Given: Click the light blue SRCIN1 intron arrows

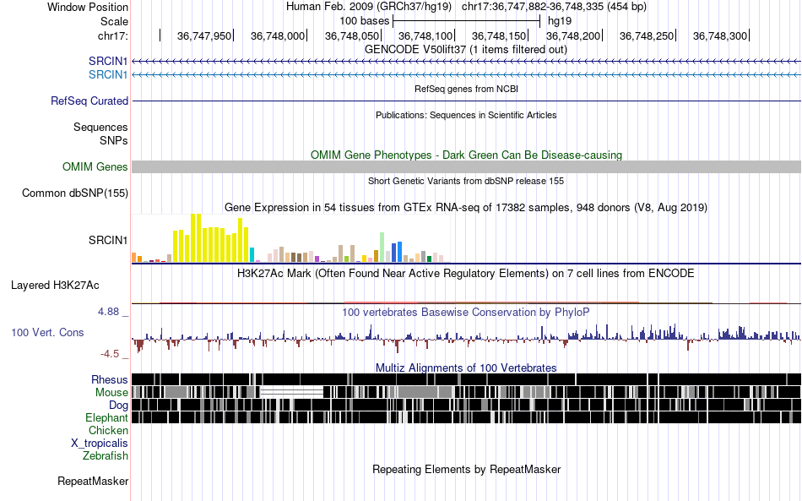Looking at the screenshot, I should (x=467, y=75).
